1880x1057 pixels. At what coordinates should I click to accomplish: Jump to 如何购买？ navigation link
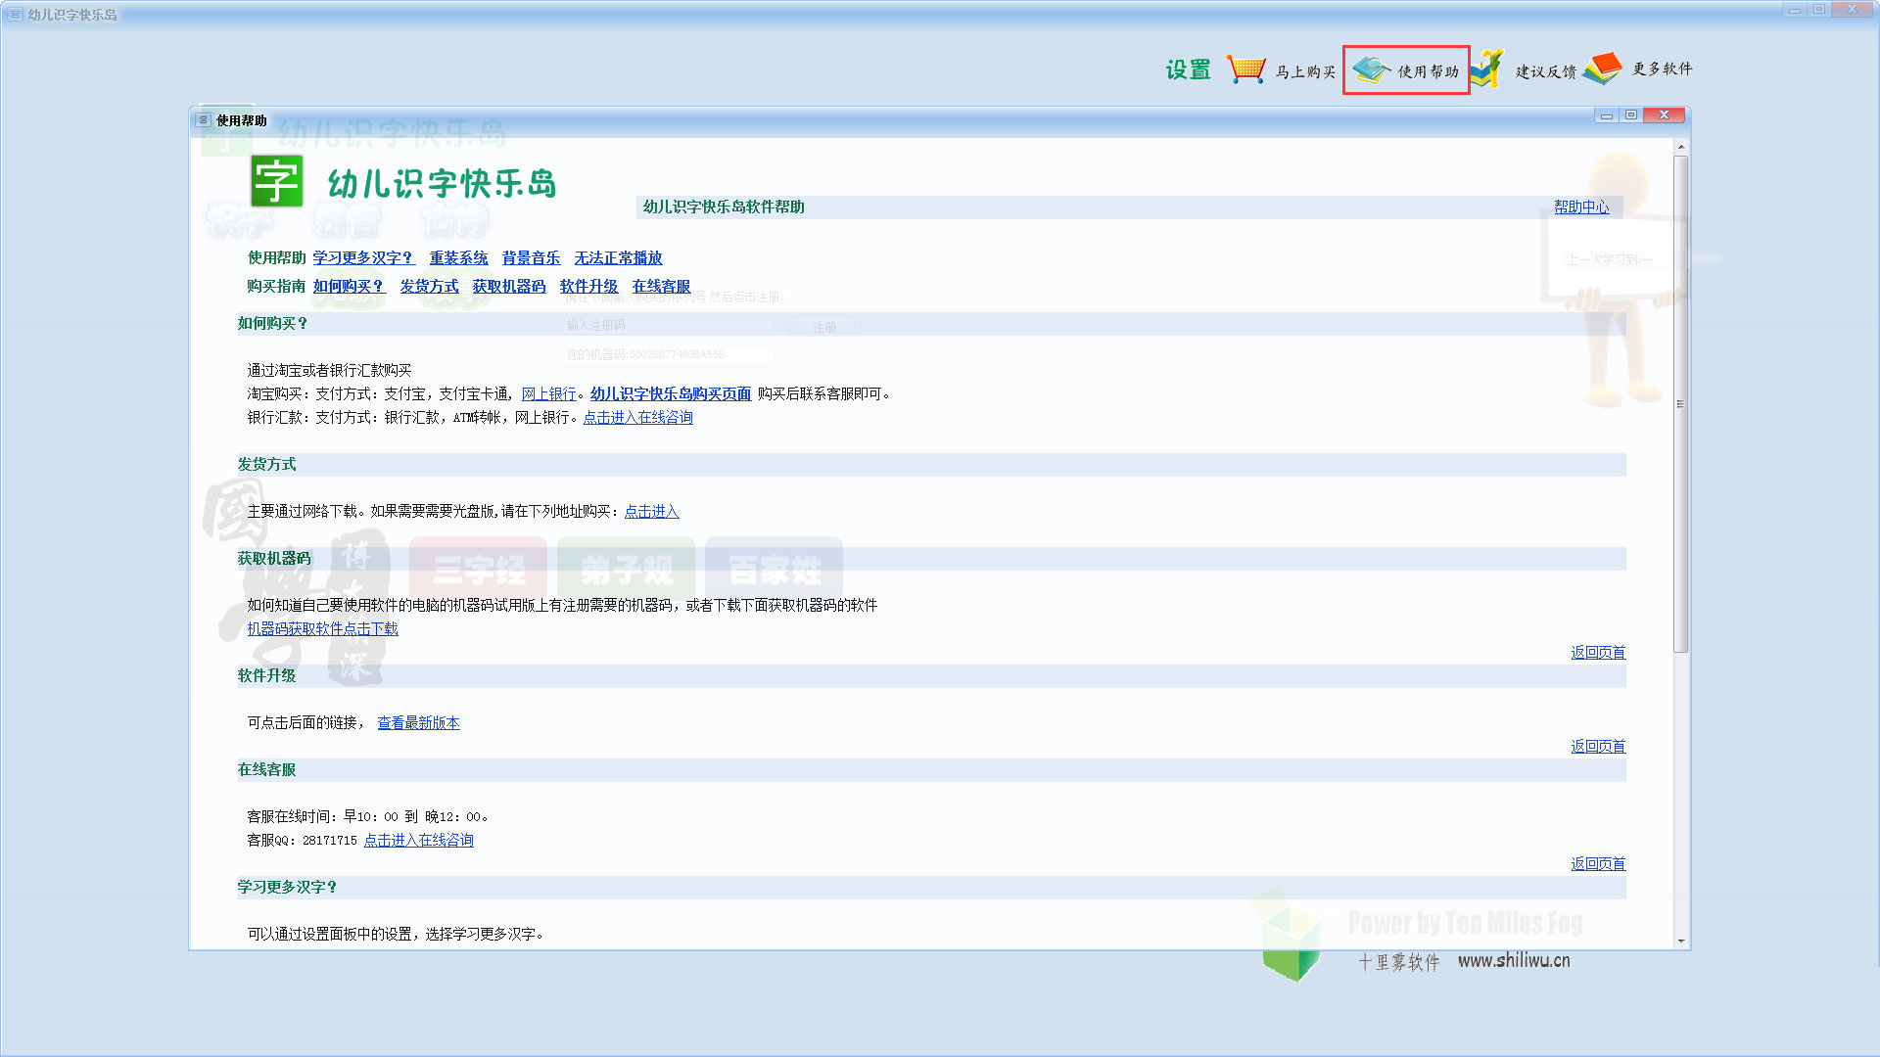(x=349, y=286)
